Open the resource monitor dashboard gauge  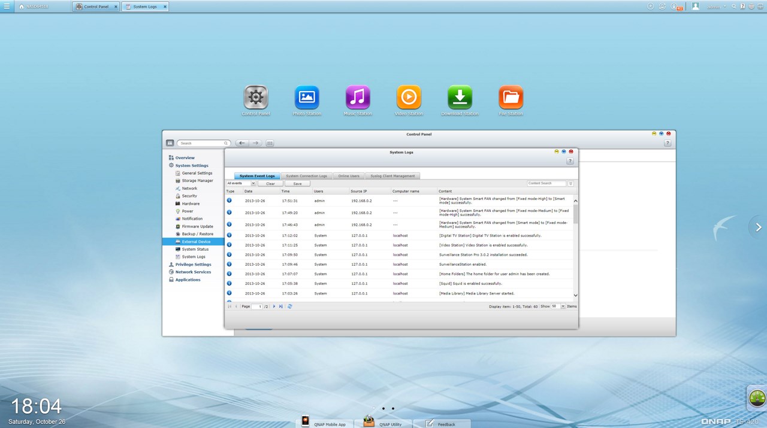pos(757,398)
